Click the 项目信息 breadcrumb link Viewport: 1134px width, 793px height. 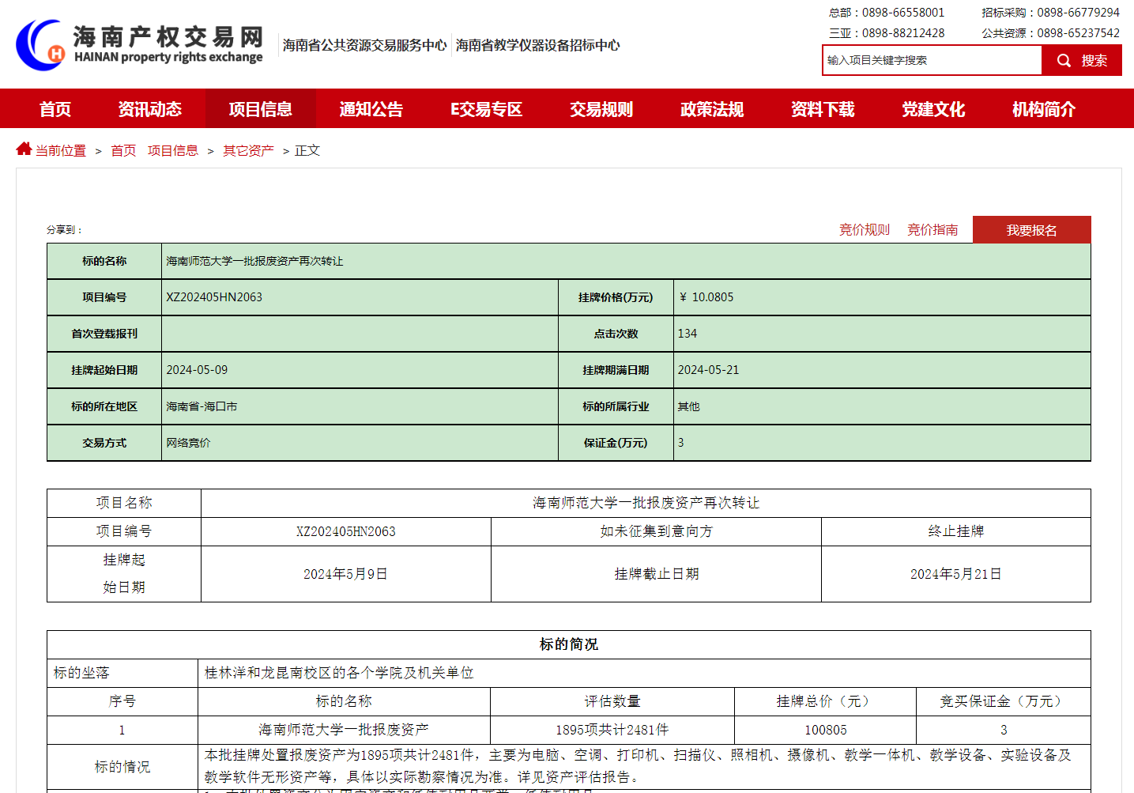[173, 150]
